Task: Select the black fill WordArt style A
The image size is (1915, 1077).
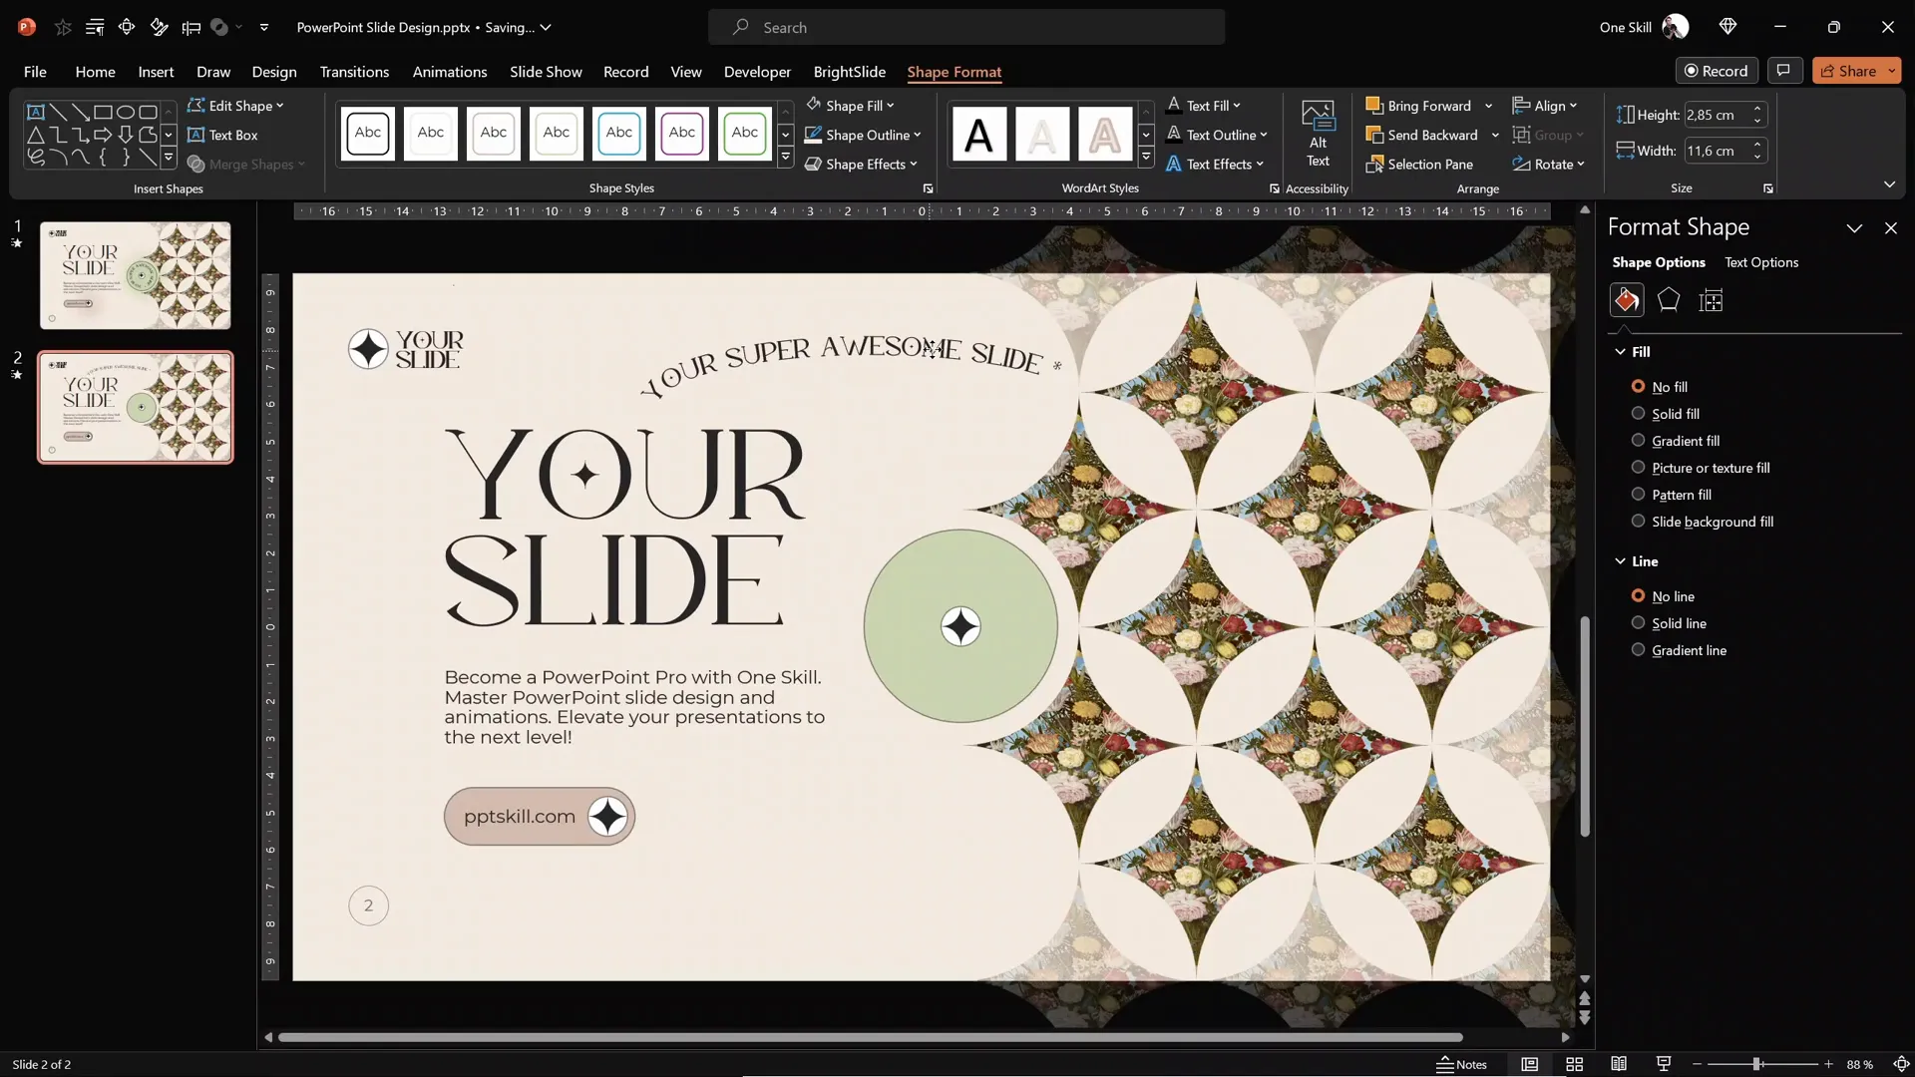Action: coord(978,134)
